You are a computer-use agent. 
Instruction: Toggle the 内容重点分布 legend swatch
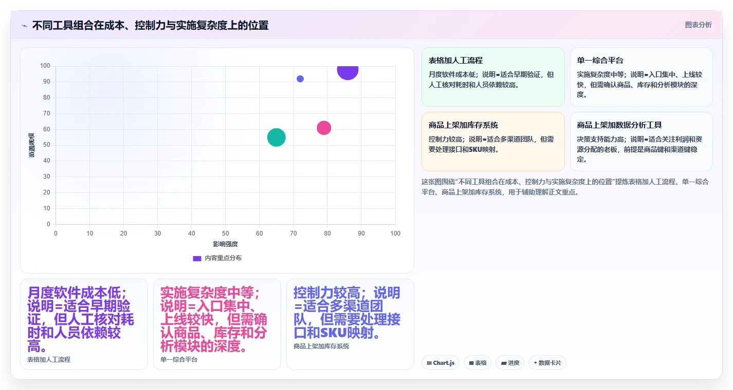pos(197,258)
